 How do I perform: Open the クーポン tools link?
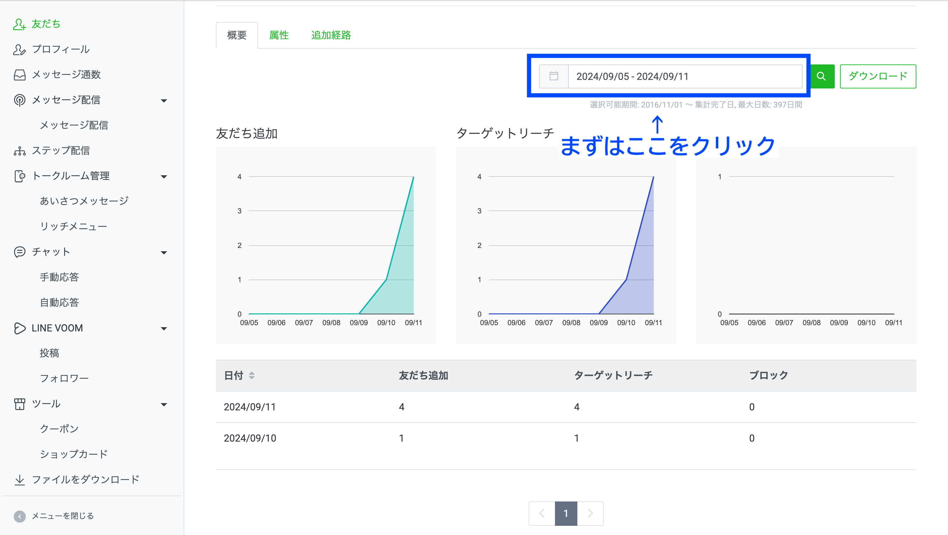tap(59, 429)
